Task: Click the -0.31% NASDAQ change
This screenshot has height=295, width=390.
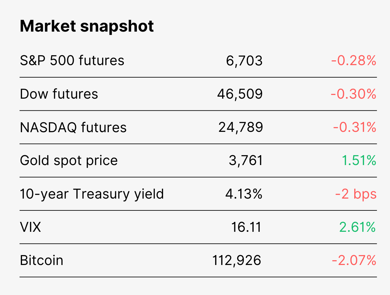Action: coord(355,127)
